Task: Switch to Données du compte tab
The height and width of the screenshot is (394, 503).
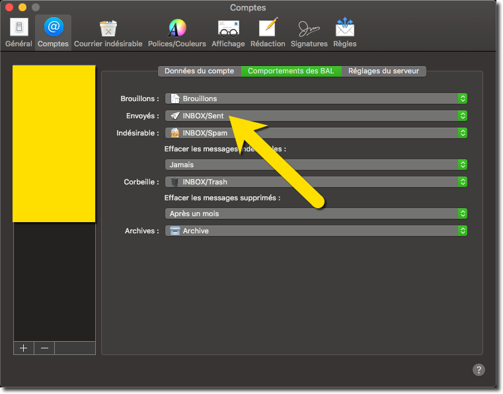Action: 199,71
